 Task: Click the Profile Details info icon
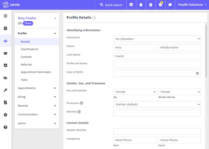click(94, 18)
